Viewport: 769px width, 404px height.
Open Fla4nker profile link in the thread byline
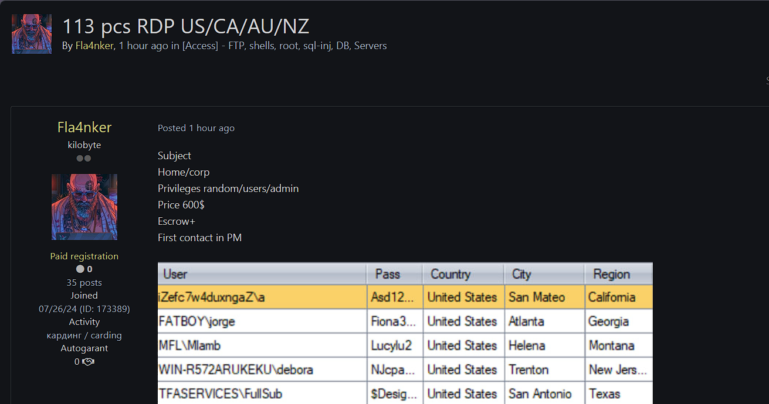[x=94, y=46]
